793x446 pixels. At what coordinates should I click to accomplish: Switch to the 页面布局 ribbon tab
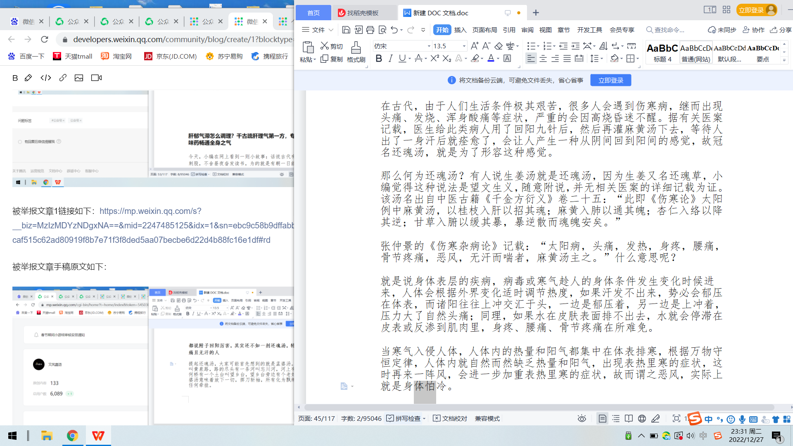click(x=484, y=30)
